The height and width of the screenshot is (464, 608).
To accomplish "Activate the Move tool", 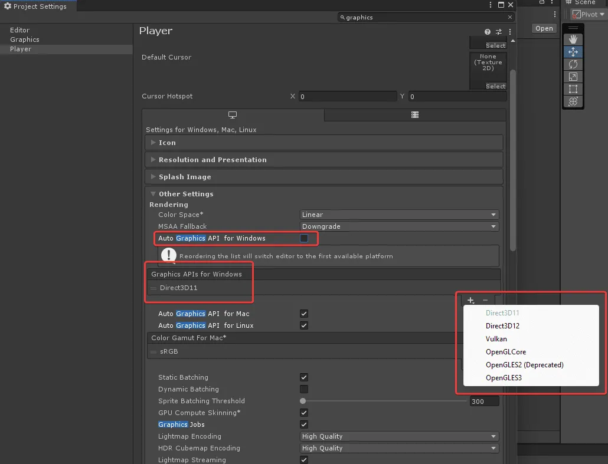I will [573, 52].
